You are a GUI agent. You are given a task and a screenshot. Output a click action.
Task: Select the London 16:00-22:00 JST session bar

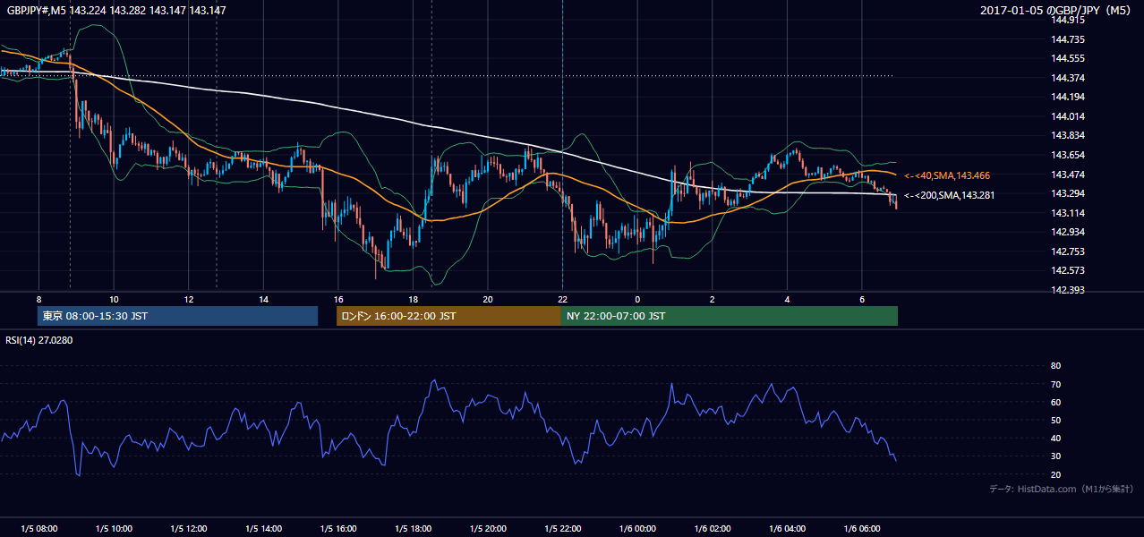[448, 316]
